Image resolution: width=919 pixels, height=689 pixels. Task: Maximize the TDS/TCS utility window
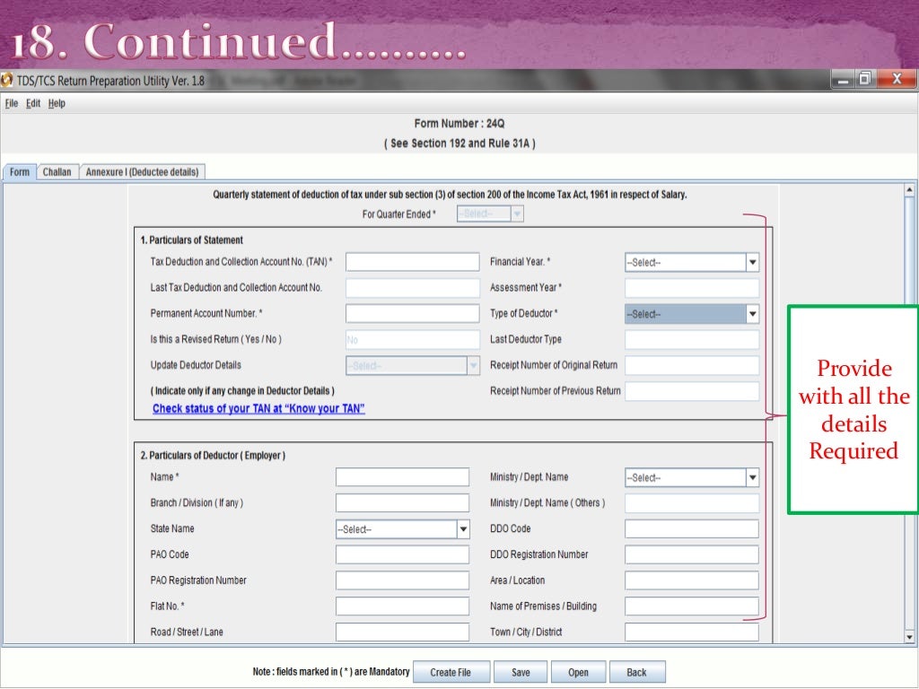click(x=865, y=79)
